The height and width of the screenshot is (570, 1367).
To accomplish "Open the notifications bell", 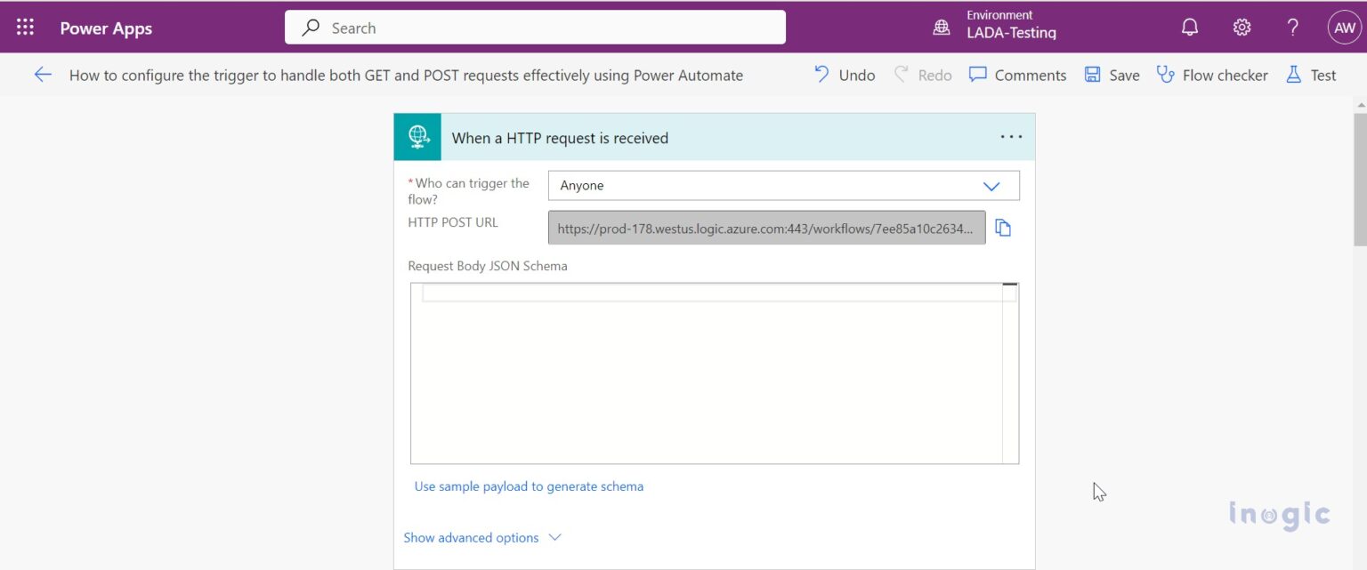I will coord(1190,27).
